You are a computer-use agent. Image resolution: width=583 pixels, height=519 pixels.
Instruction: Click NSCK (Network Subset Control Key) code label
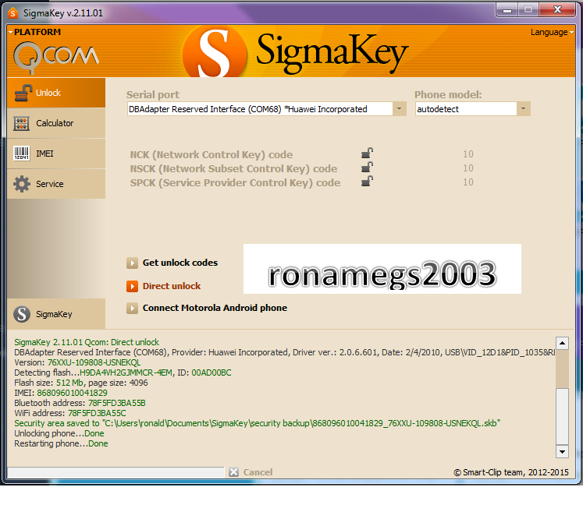pos(233,169)
